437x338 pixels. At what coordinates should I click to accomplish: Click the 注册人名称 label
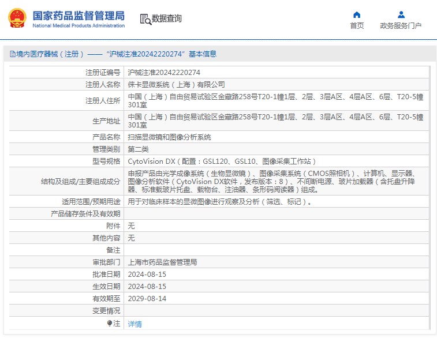click(x=103, y=85)
